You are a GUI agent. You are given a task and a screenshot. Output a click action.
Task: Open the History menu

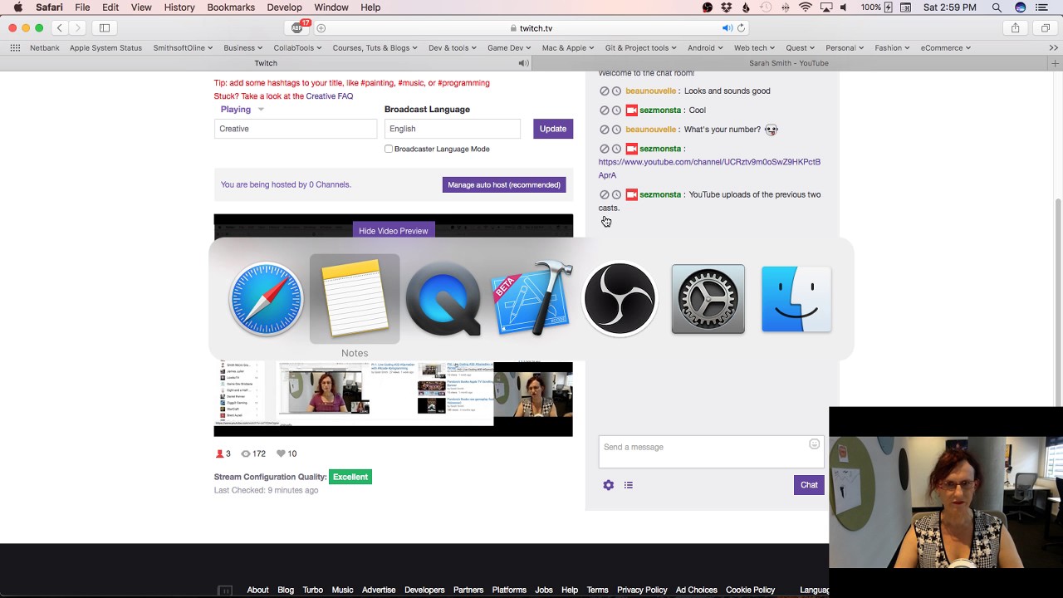pos(179,7)
